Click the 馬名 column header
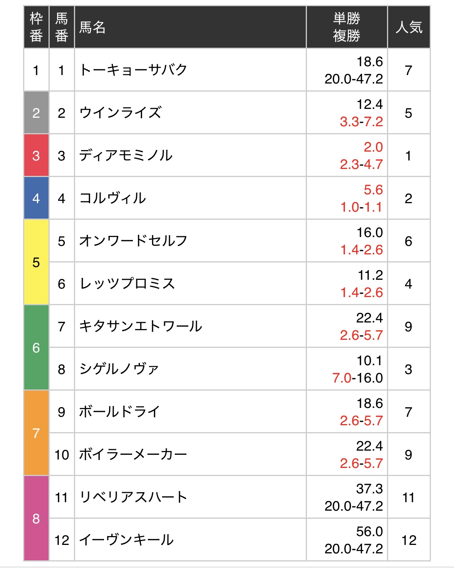The image size is (454, 568). tap(190, 27)
